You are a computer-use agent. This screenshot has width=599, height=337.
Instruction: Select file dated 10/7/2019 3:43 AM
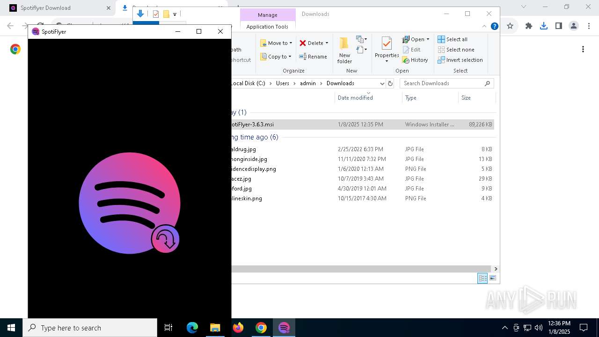click(x=363, y=179)
